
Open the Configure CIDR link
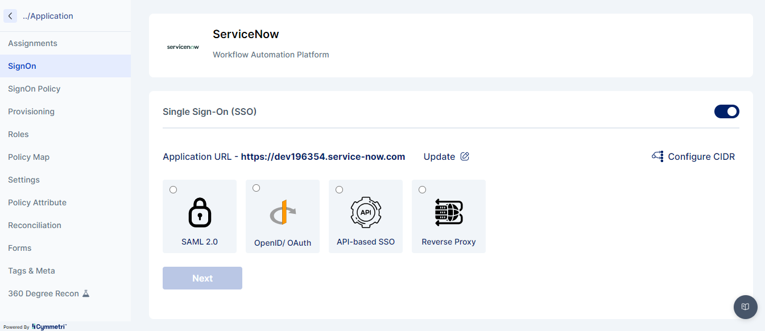(x=701, y=156)
